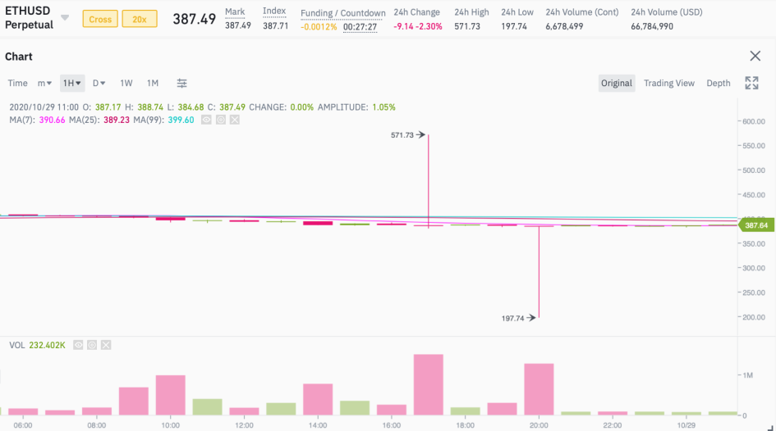Expand the D day interval dropdown
Image resolution: width=776 pixels, height=431 pixels.
pos(99,83)
